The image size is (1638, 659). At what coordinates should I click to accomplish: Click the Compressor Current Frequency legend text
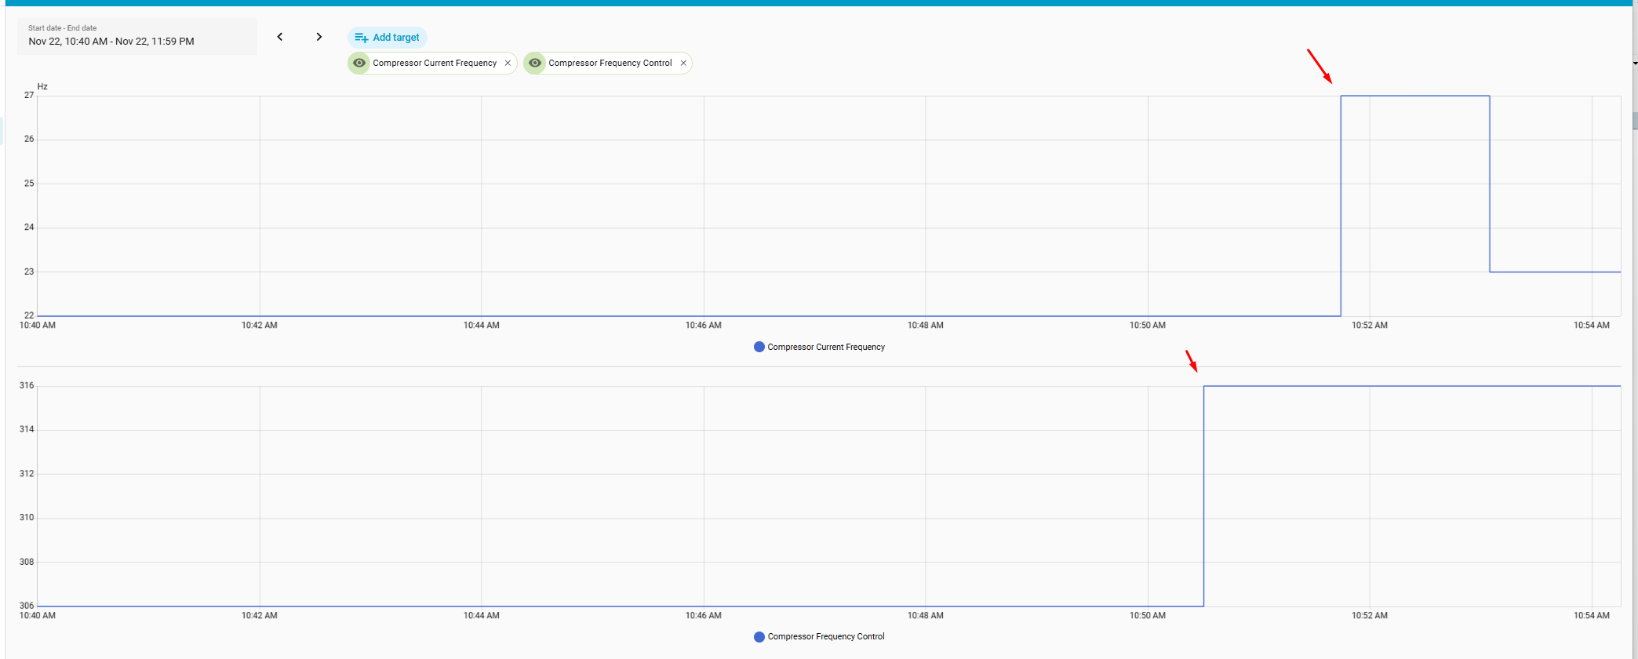[825, 347]
